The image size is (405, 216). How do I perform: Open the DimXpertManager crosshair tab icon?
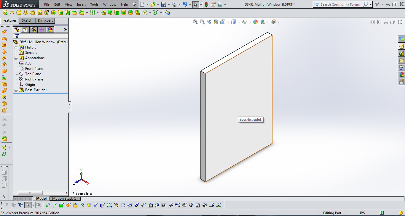42,30
